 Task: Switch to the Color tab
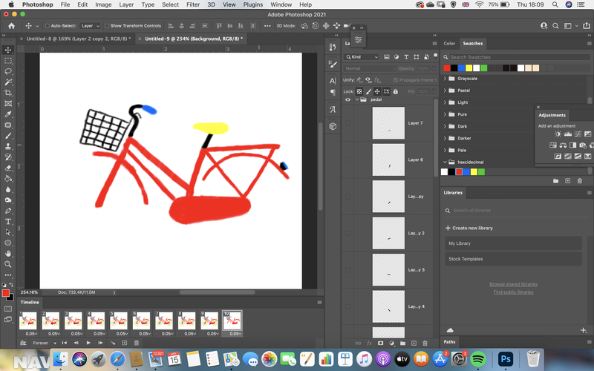[449, 44]
